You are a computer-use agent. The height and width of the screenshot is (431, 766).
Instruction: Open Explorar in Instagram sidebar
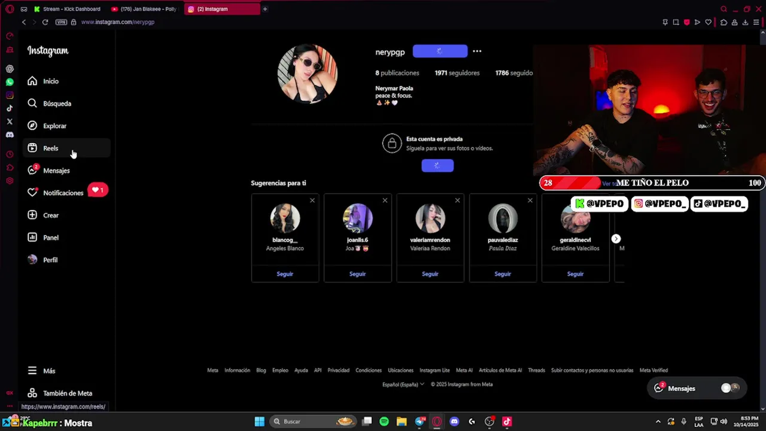pyautogui.click(x=66, y=126)
